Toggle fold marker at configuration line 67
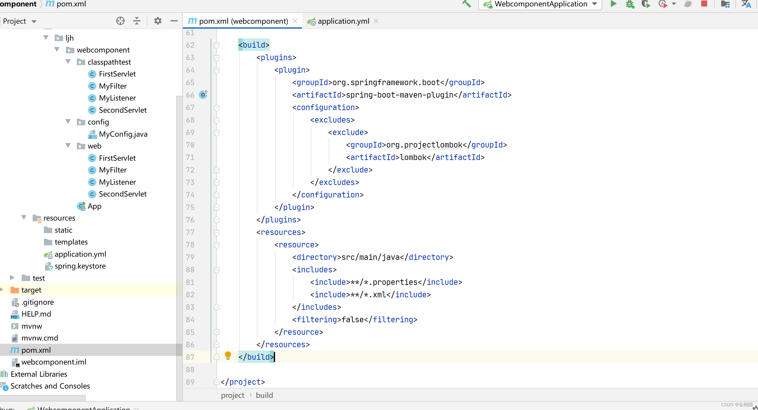The image size is (758, 410). (x=216, y=108)
